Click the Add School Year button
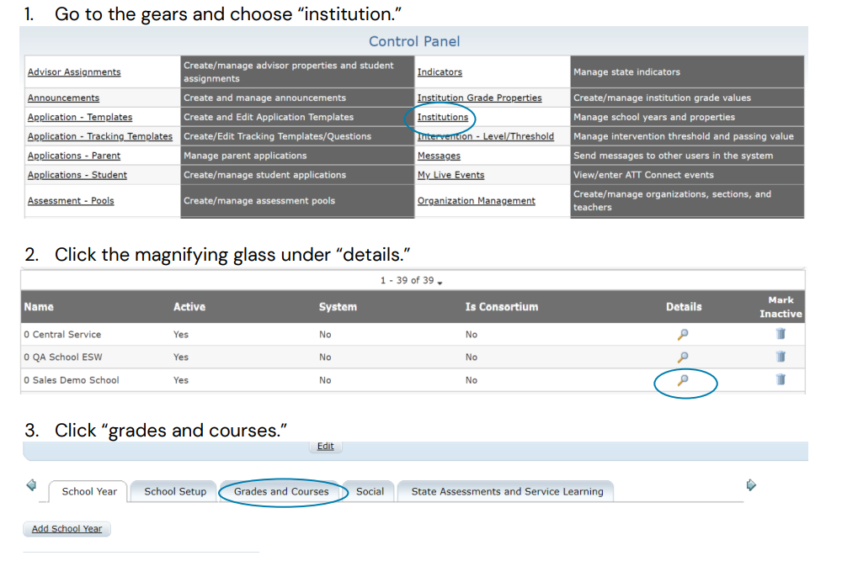 click(x=67, y=529)
